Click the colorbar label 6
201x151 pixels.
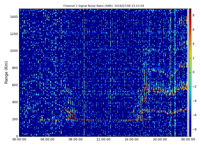coord(193,30)
